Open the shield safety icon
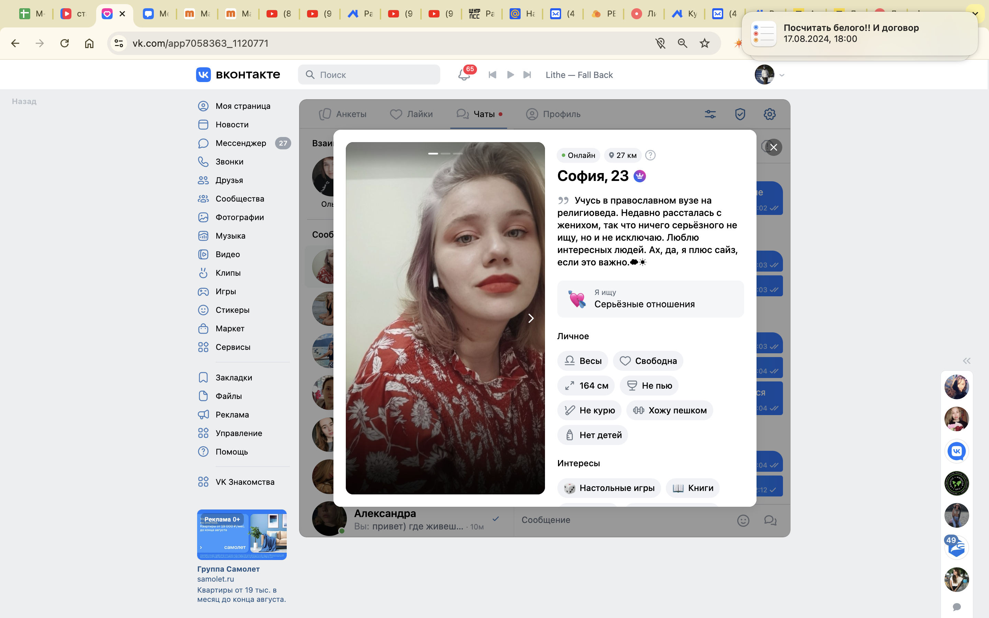The image size is (989, 618). coord(740,114)
